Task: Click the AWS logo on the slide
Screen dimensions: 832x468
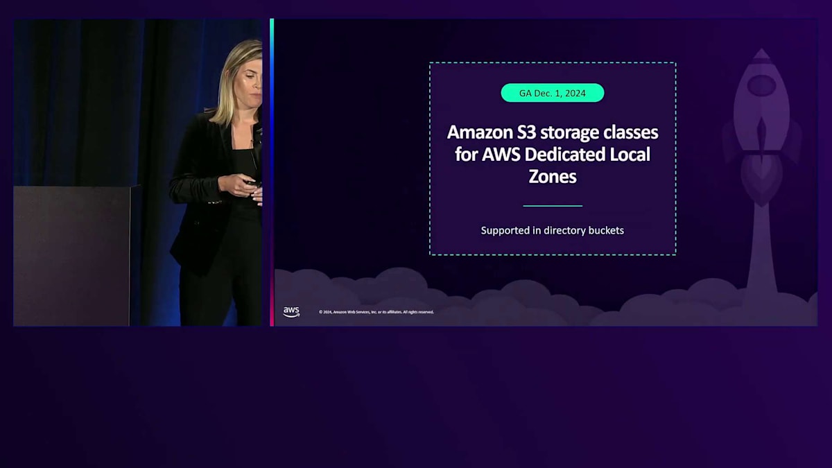Action: (291, 312)
